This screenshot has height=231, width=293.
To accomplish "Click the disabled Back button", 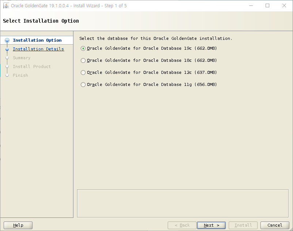I will point(182,225).
